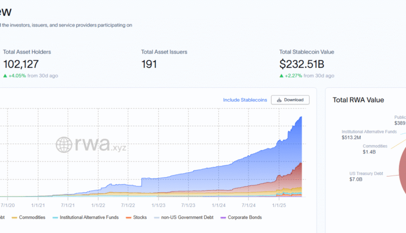Click the orange Commodities legend color marker
This screenshot has height=233, width=406.
[x=14, y=217]
